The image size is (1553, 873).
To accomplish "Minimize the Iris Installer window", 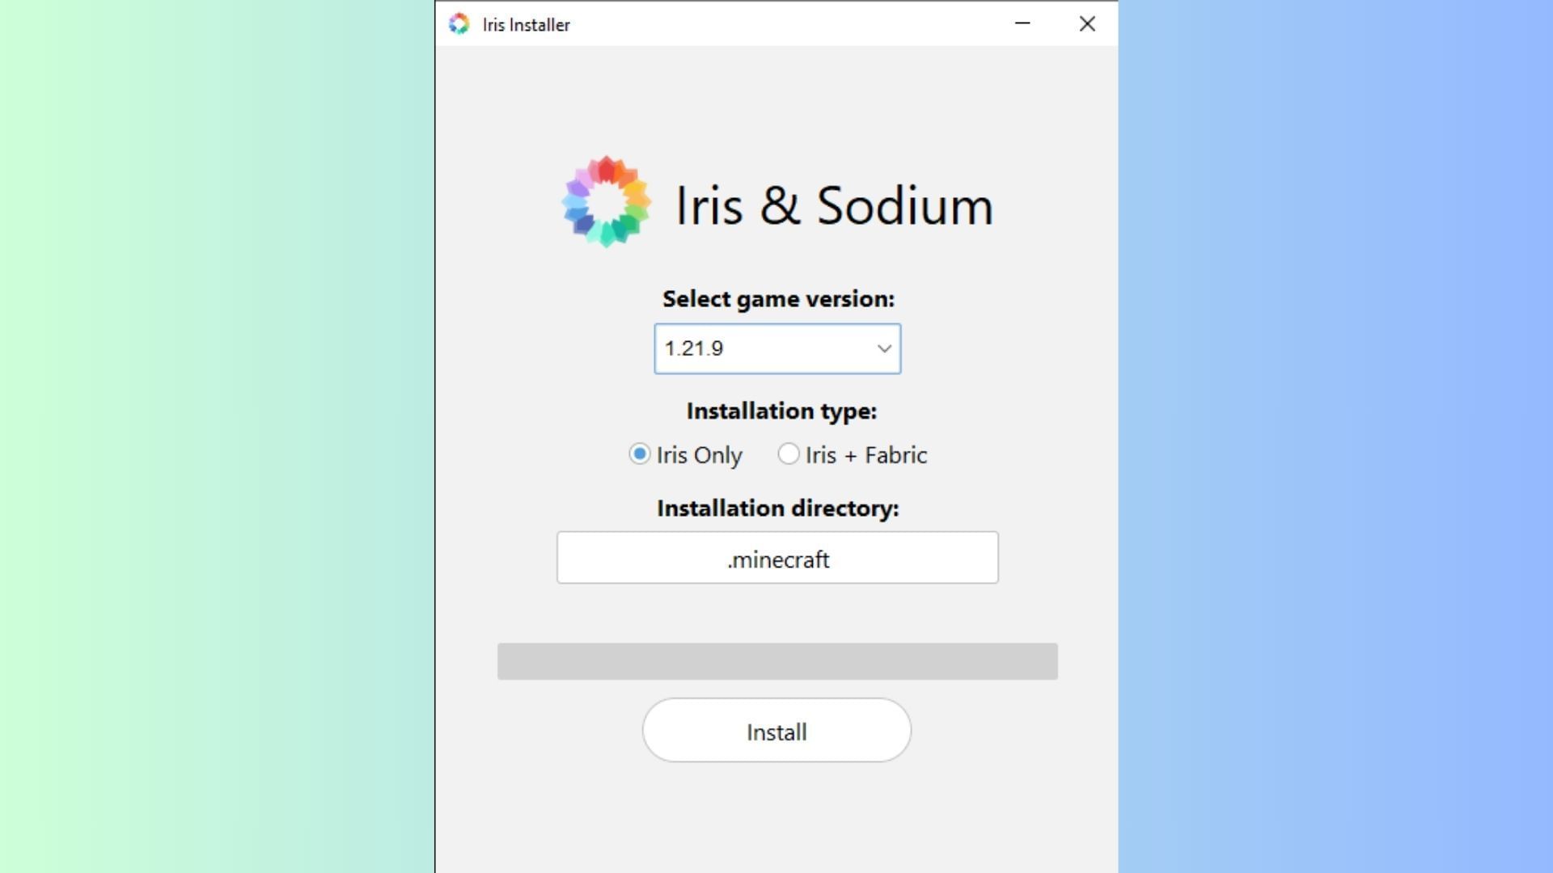I will coord(1022,23).
